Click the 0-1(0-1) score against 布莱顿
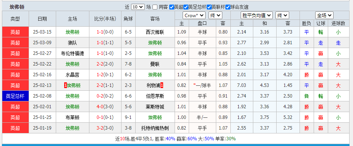The height and width of the screenshot is (146, 353). coord(105,117)
